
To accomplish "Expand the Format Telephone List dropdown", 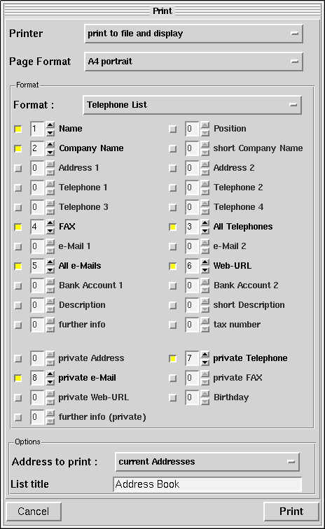I will [x=192, y=105].
